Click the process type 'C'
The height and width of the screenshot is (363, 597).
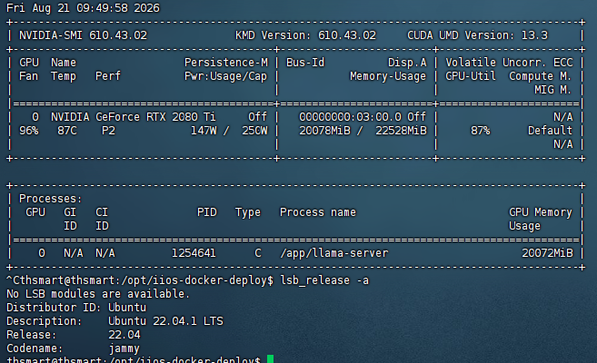point(258,253)
